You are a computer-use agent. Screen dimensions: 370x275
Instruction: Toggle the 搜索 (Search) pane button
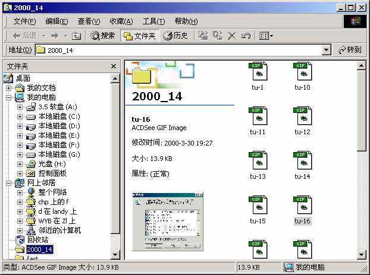click(x=103, y=36)
